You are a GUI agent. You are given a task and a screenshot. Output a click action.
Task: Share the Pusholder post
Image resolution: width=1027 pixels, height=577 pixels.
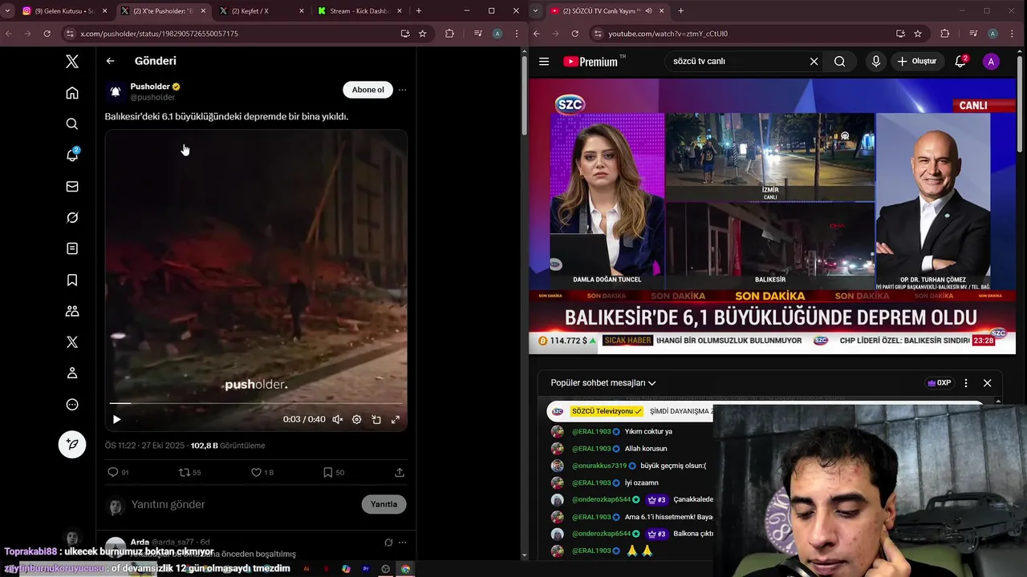point(400,473)
